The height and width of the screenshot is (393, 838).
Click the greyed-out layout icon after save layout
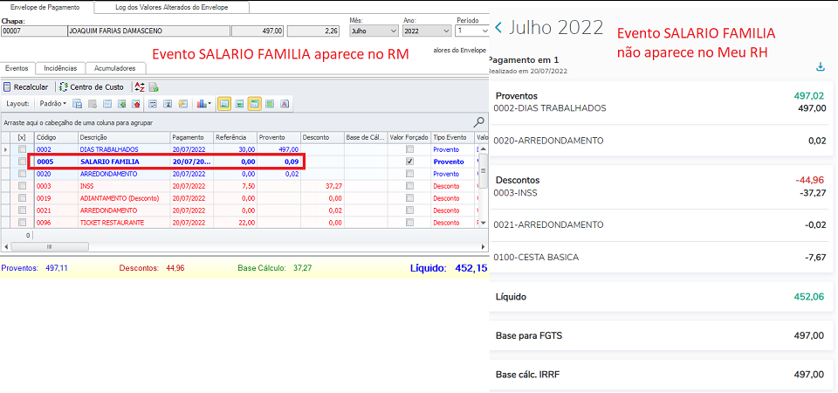[92, 104]
